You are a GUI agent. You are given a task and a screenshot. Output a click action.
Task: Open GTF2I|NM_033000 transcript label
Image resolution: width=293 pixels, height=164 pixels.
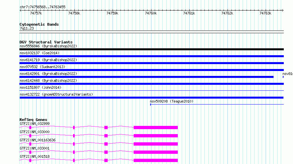[x=35, y=132]
